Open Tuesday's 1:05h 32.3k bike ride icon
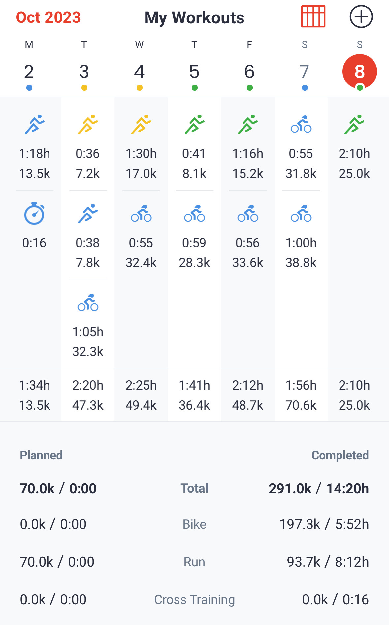Viewport: 389px width, 625px height. (x=88, y=303)
